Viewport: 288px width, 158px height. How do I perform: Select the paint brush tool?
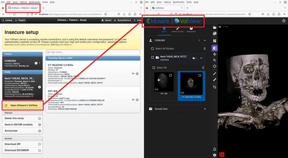215,74
